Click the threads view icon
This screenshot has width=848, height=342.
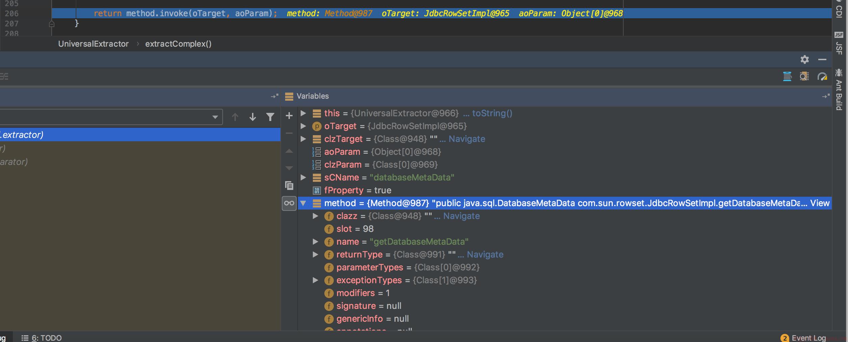click(787, 77)
